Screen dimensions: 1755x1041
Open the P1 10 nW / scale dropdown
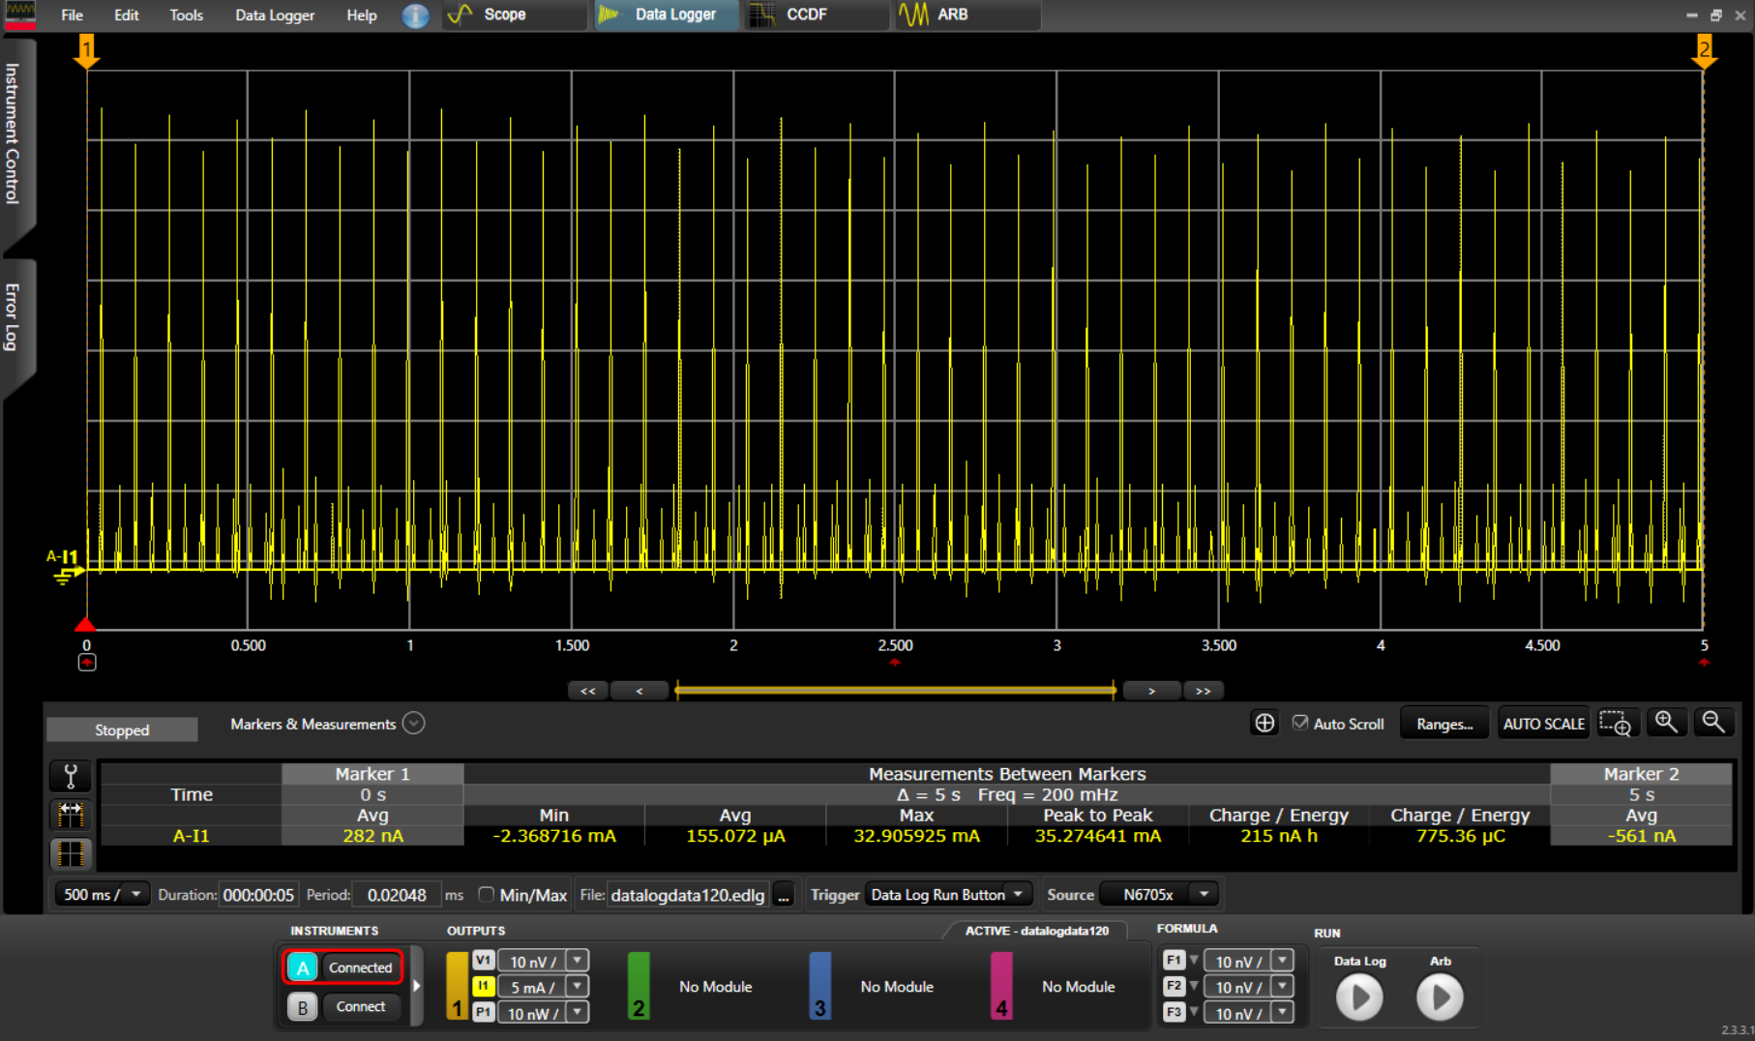(577, 1013)
